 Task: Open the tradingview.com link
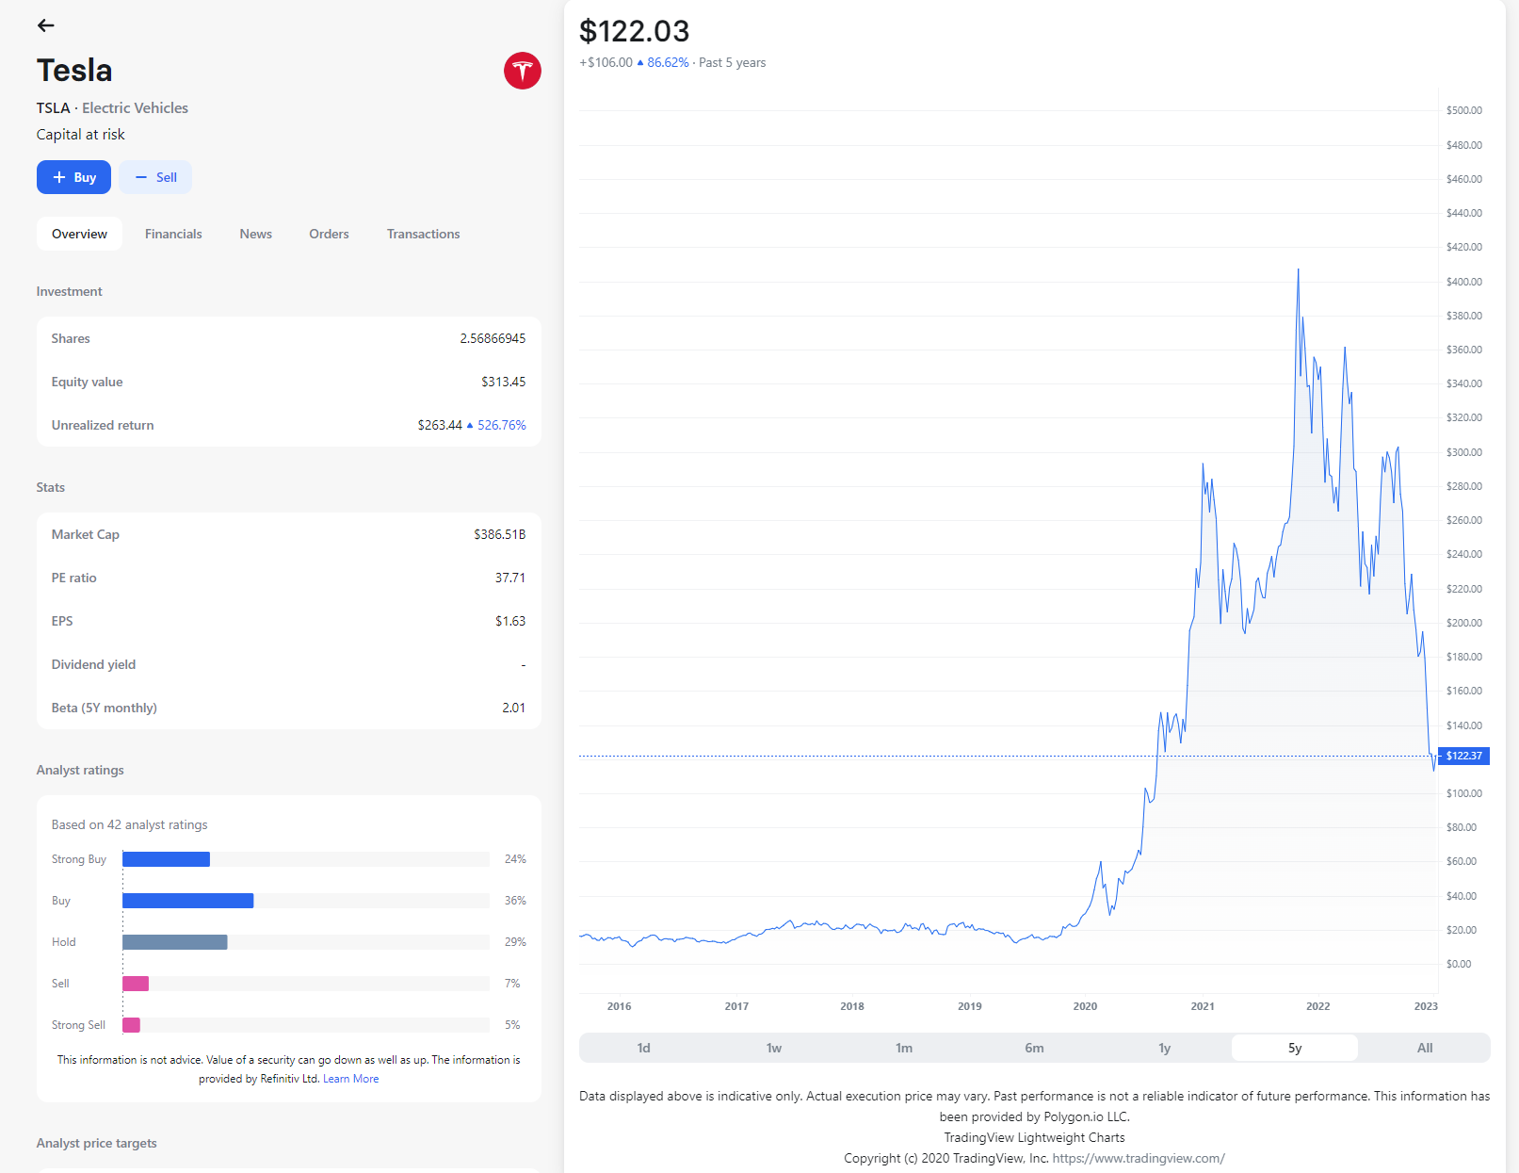1139,1158
